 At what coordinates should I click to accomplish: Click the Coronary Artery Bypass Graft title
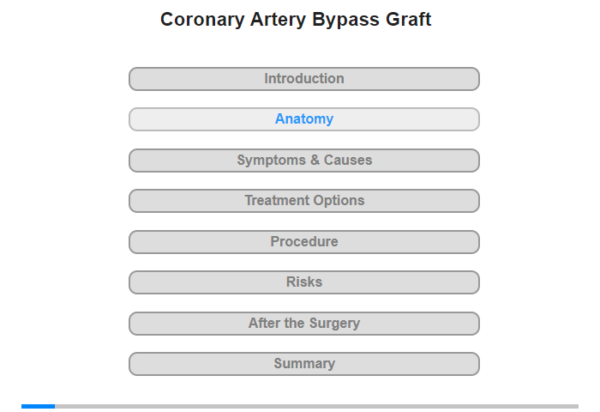[x=296, y=20]
